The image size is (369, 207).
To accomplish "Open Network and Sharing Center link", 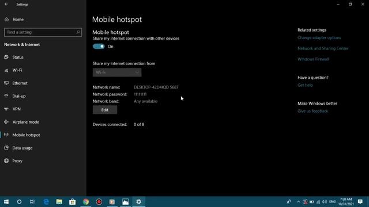I will pos(323,48).
